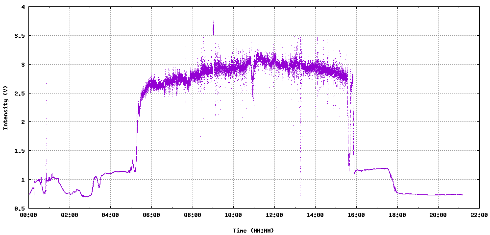Click the 14:00 x-axis tick label

[x=315, y=215]
